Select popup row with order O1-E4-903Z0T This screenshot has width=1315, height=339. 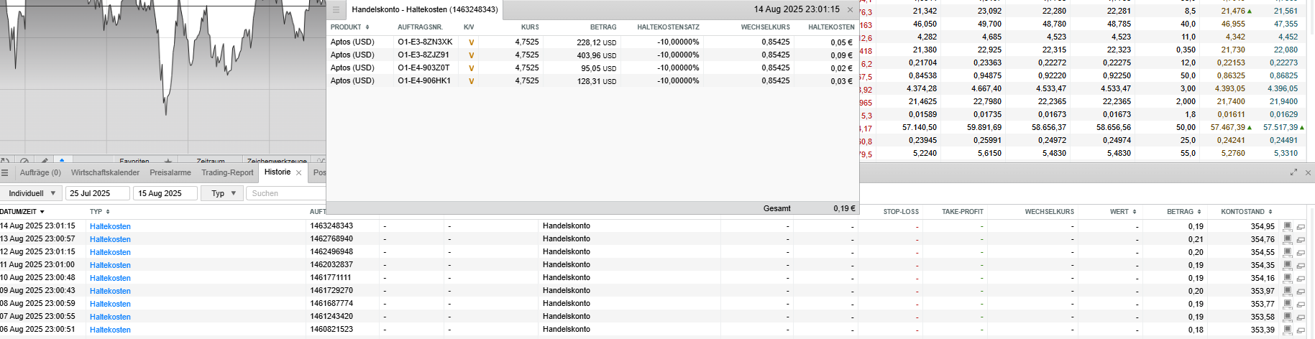592,68
